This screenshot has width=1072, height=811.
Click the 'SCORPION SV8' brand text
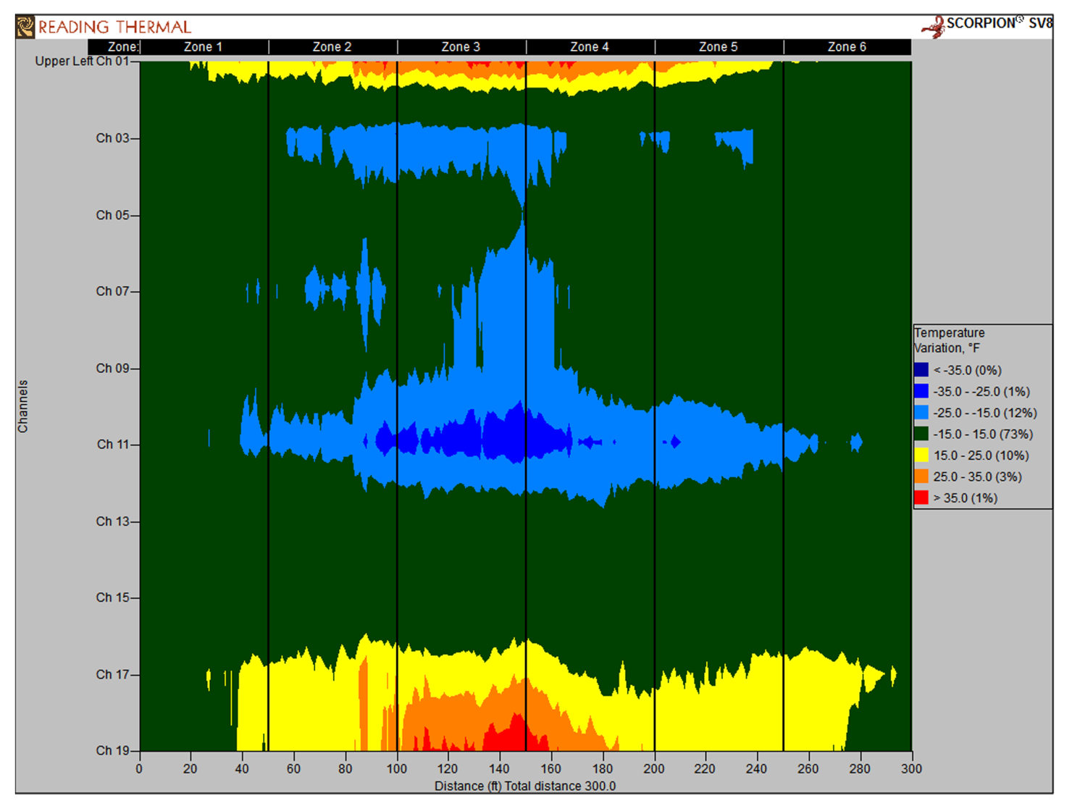click(1000, 24)
